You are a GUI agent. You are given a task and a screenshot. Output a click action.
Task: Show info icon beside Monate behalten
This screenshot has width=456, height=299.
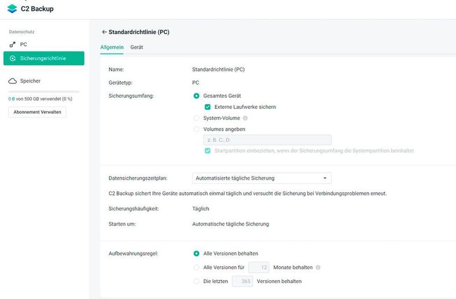pyautogui.click(x=318, y=267)
